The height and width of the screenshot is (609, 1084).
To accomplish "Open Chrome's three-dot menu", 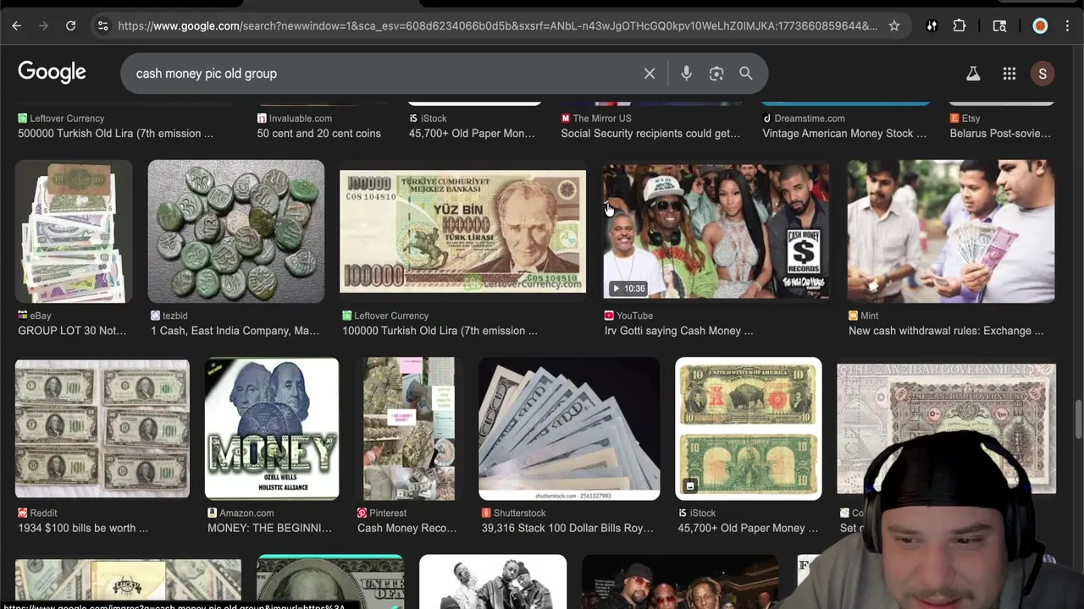I will pyautogui.click(x=1068, y=26).
